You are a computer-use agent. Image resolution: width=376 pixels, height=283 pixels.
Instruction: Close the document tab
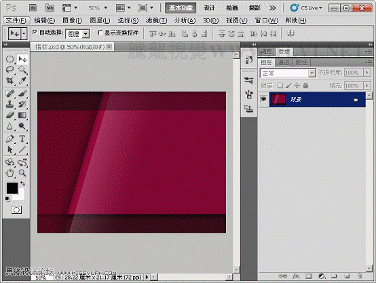click(109, 47)
